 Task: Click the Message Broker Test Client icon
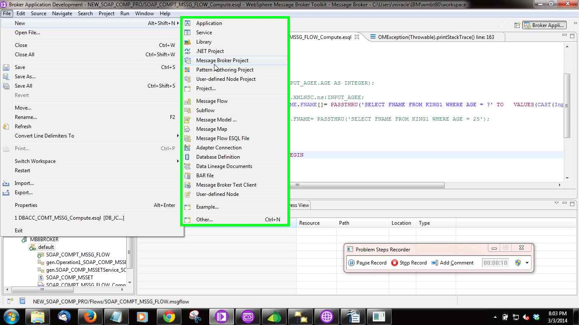pos(187,185)
